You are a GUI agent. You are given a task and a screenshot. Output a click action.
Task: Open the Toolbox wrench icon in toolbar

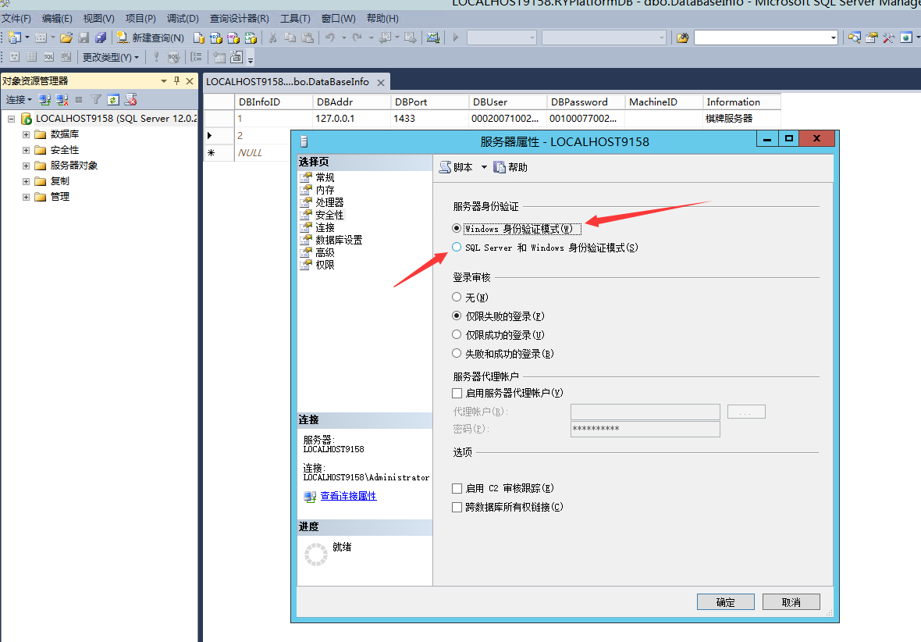pos(888,37)
